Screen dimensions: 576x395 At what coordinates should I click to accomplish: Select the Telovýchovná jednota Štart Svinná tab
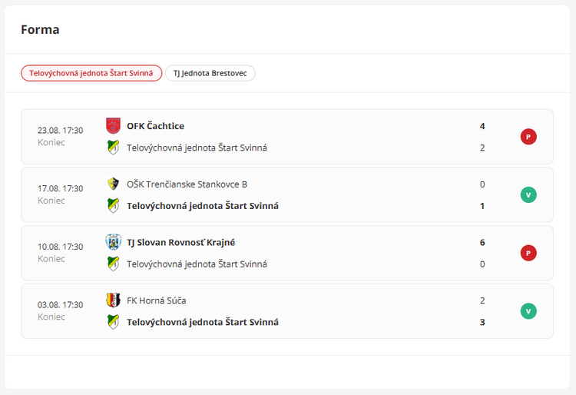tap(91, 73)
